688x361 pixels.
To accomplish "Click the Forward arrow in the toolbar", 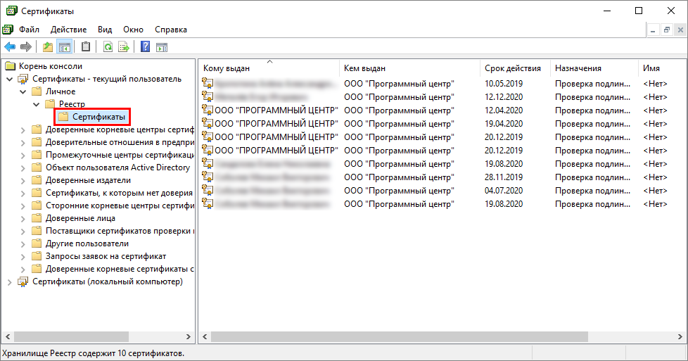I will pos(26,47).
